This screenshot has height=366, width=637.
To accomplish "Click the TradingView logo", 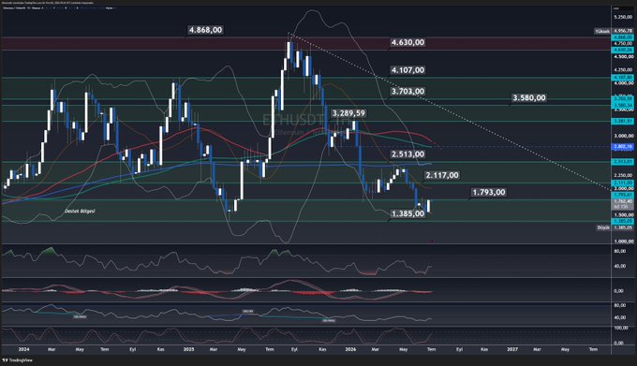I will (17, 359).
